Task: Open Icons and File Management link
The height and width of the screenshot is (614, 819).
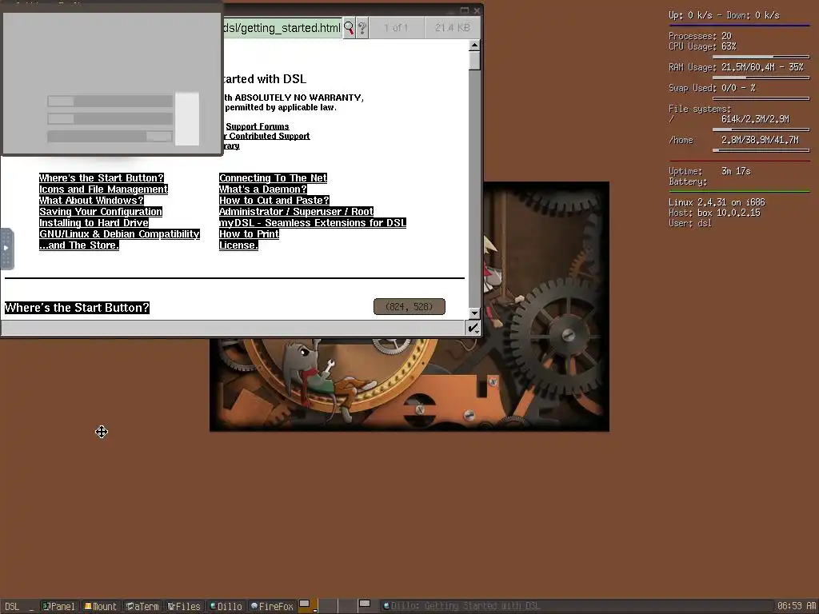Action: click(103, 189)
